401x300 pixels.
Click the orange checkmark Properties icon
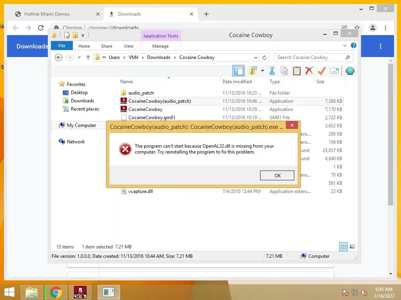click(322, 71)
